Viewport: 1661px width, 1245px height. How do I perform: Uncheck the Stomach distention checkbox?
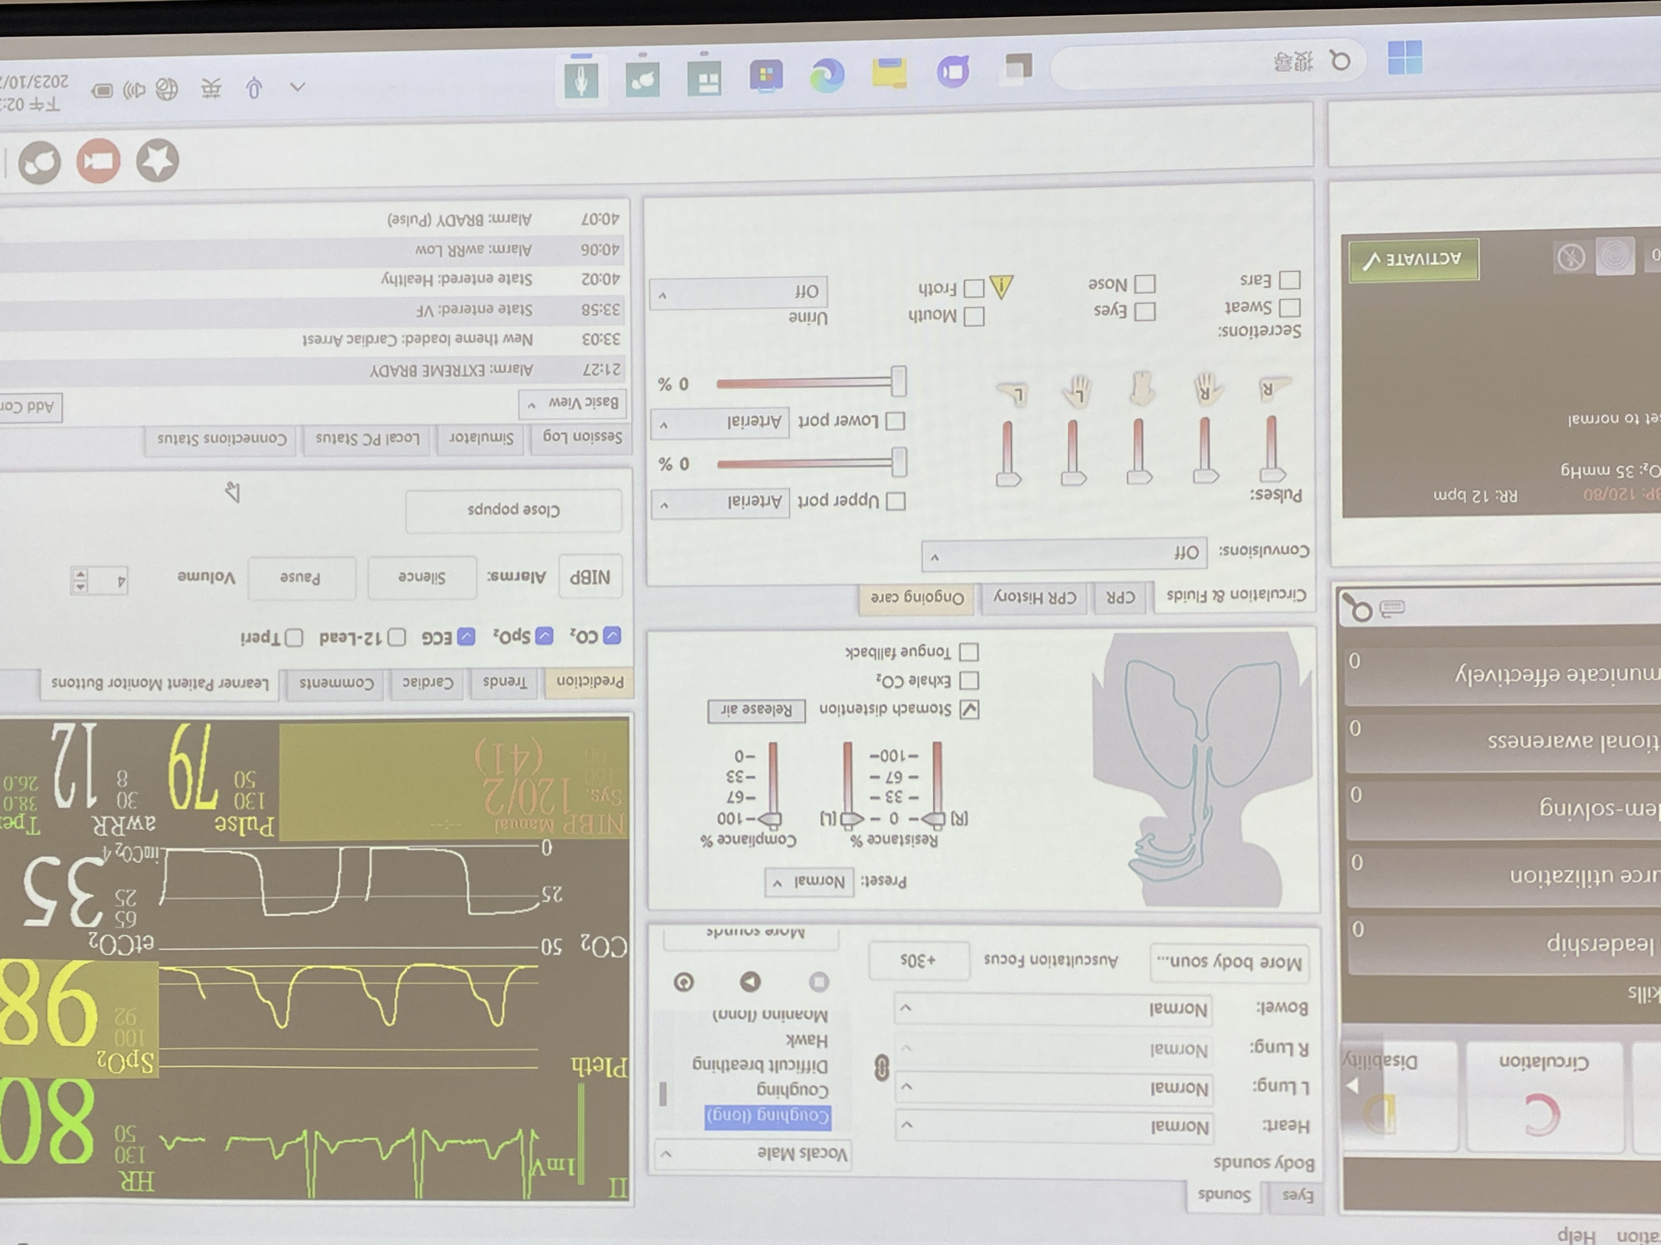pyautogui.click(x=969, y=709)
